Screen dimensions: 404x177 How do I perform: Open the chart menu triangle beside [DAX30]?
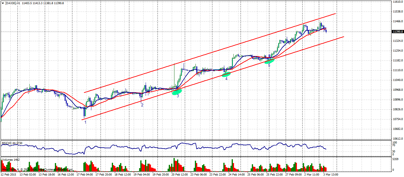[3, 3]
